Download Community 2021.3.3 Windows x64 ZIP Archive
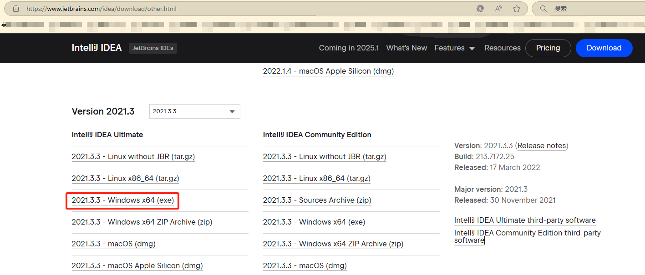 click(x=333, y=244)
